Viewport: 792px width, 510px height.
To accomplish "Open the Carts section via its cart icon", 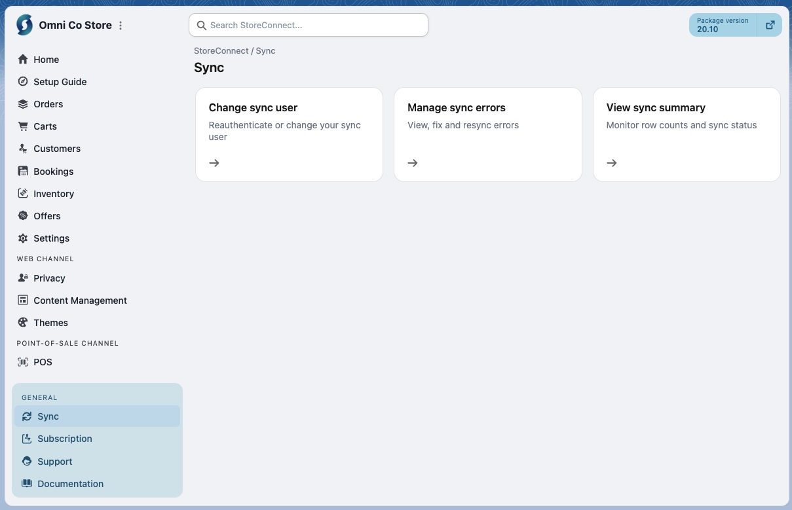I will tap(22, 126).
